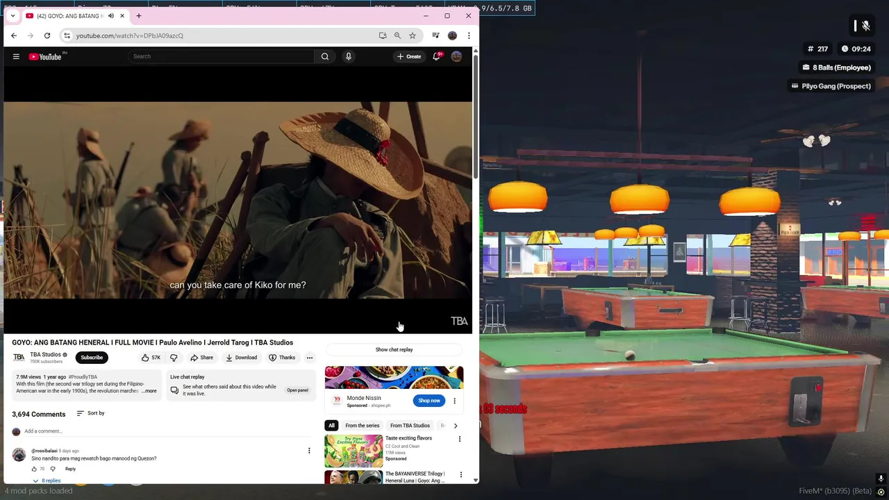This screenshot has width=889, height=500.
Task: Reply to rossibalasi's comment
Action: pyautogui.click(x=70, y=469)
